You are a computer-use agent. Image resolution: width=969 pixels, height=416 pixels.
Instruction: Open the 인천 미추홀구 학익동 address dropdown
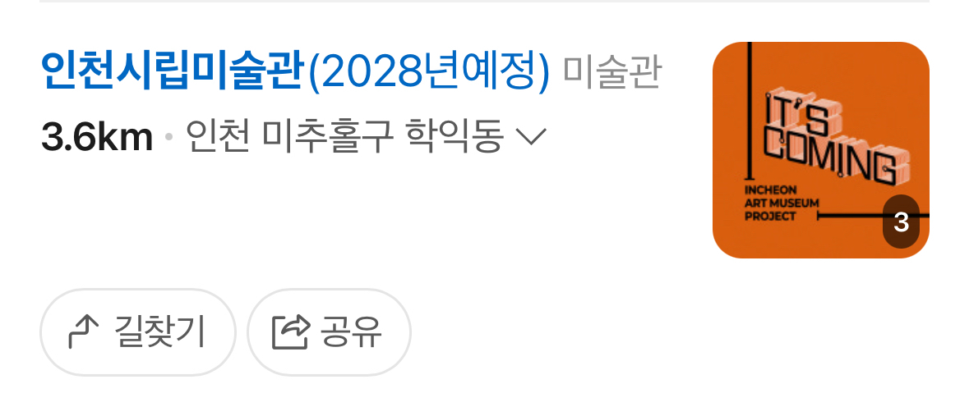(x=366, y=137)
